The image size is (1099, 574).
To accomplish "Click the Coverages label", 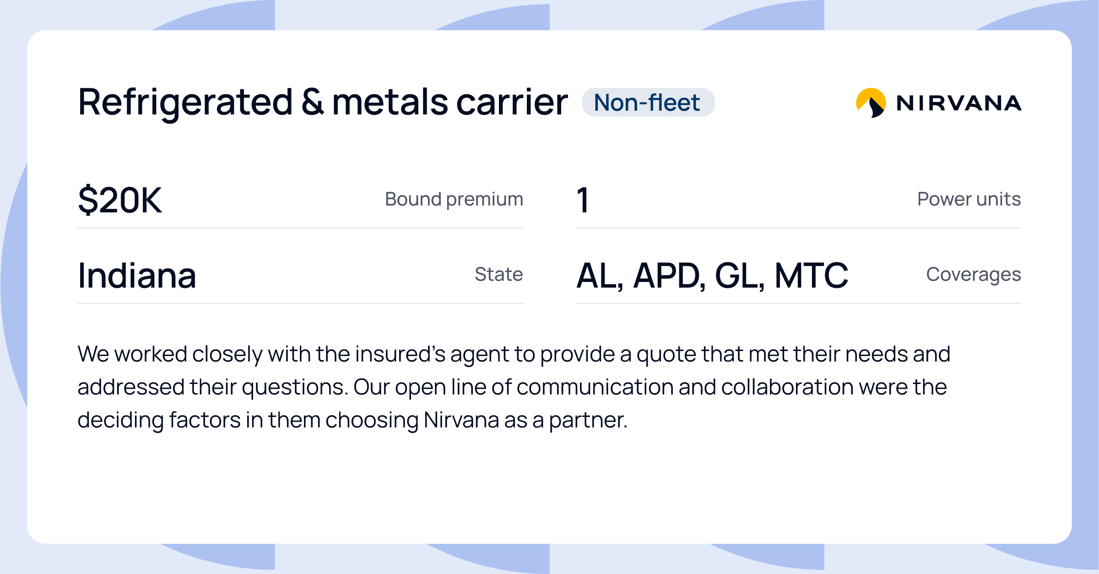I will point(973,274).
